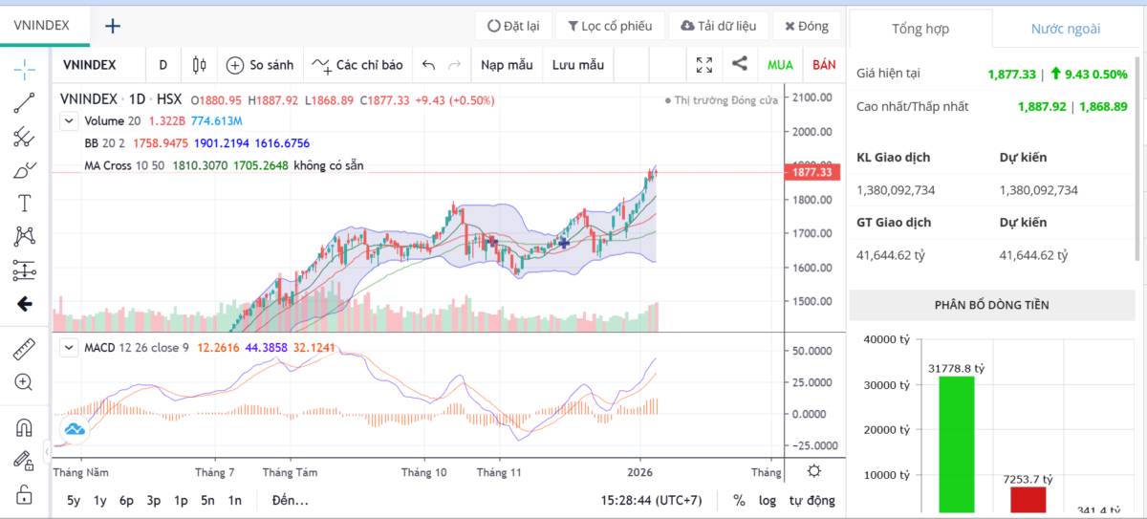This screenshot has height=519, width=1147.
Task: Collapse the Volume indicator legend
Action: [x=69, y=121]
